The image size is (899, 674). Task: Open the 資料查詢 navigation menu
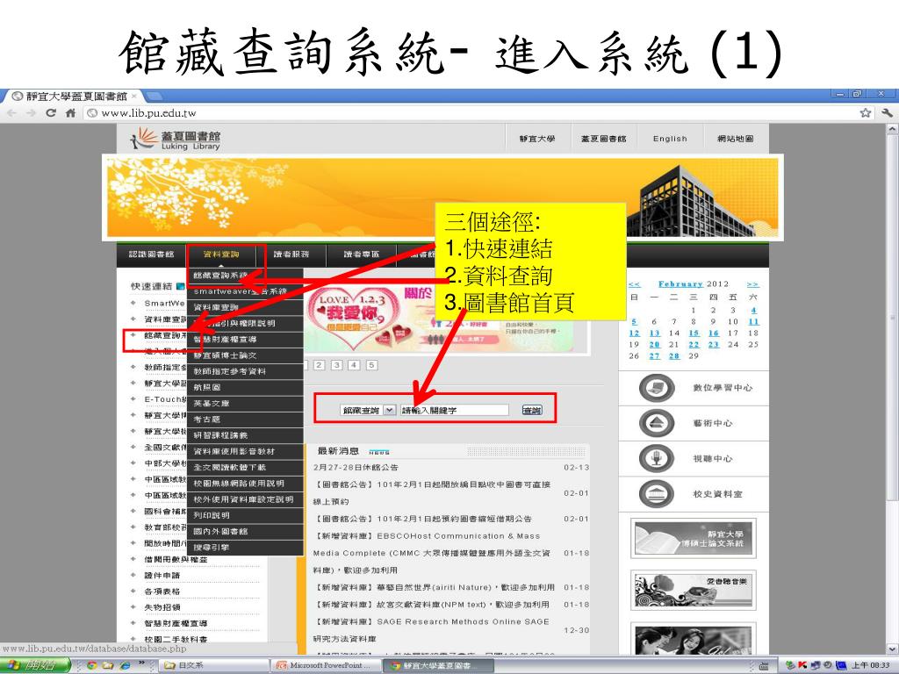[x=221, y=255]
